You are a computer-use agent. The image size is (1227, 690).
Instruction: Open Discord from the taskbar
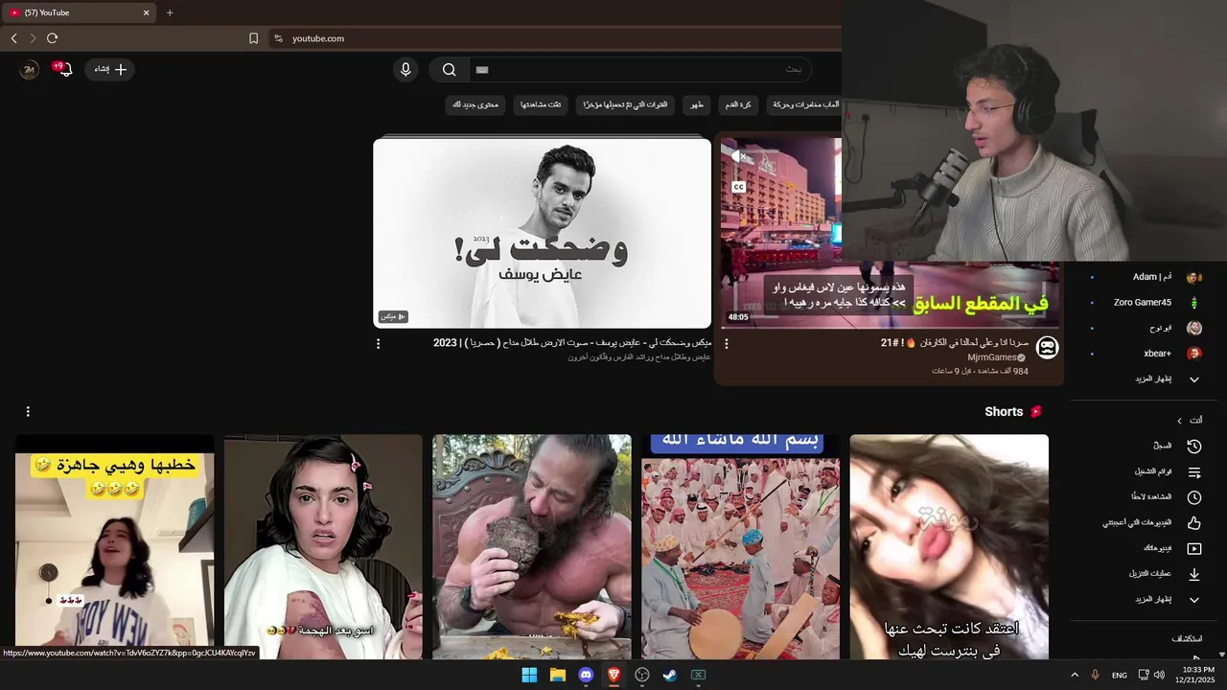[x=586, y=675]
